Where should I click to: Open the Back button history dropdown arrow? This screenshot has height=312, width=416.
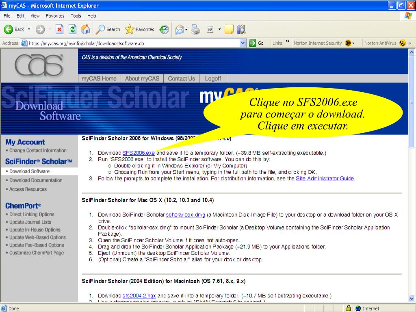[x=29, y=29]
